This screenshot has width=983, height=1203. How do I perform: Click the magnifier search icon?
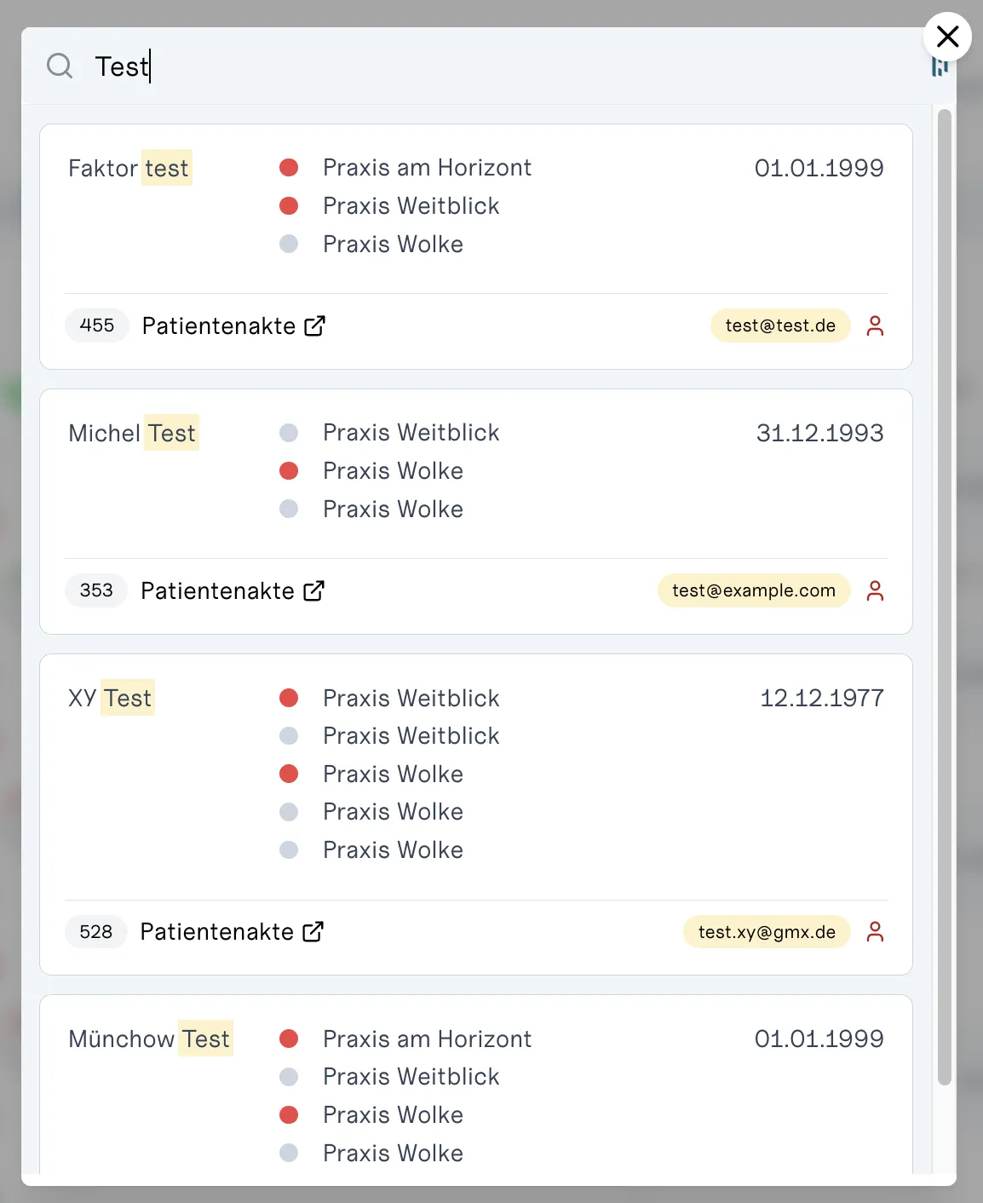[x=60, y=66]
